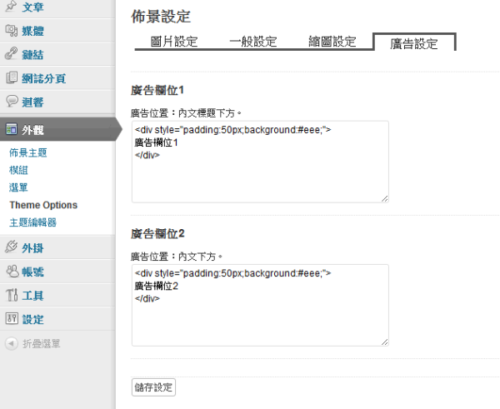Click the resize handle of 廣告欄位1 textarea
This screenshot has width=500, height=409.
click(x=384, y=198)
